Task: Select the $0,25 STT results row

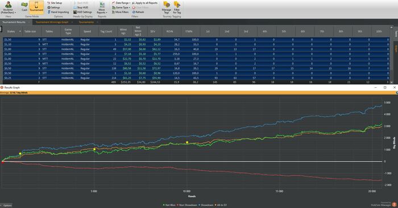Action: [196, 78]
